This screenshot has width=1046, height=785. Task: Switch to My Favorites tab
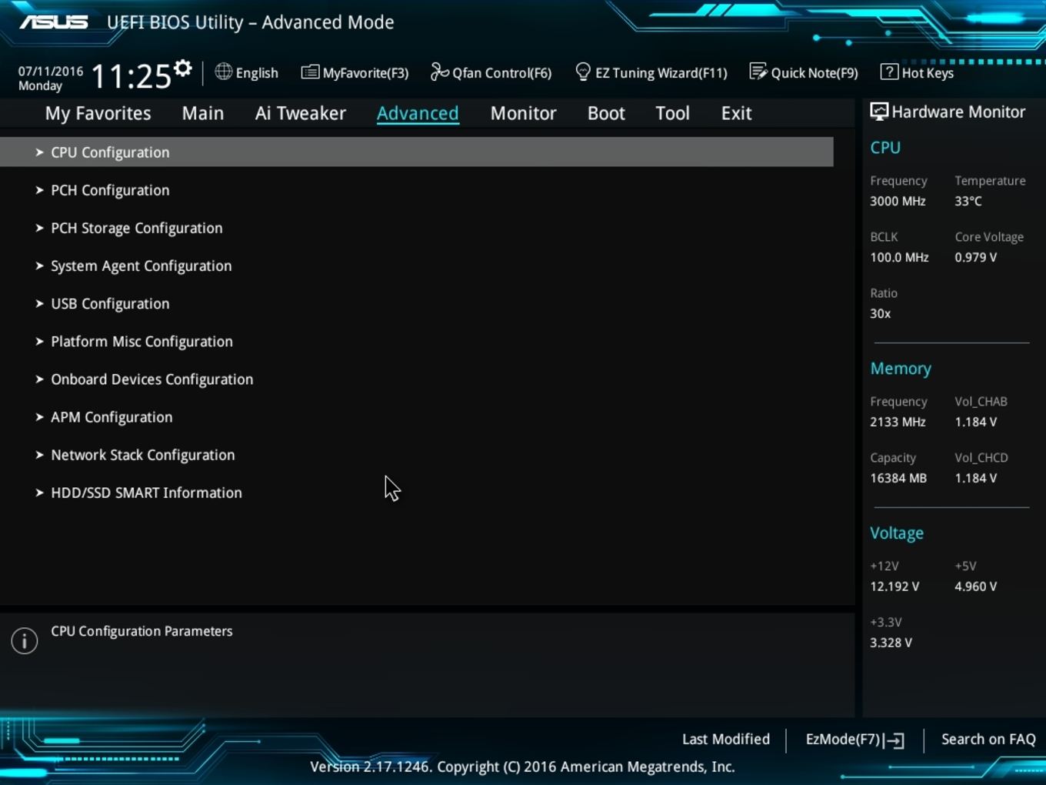[x=98, y=113]
